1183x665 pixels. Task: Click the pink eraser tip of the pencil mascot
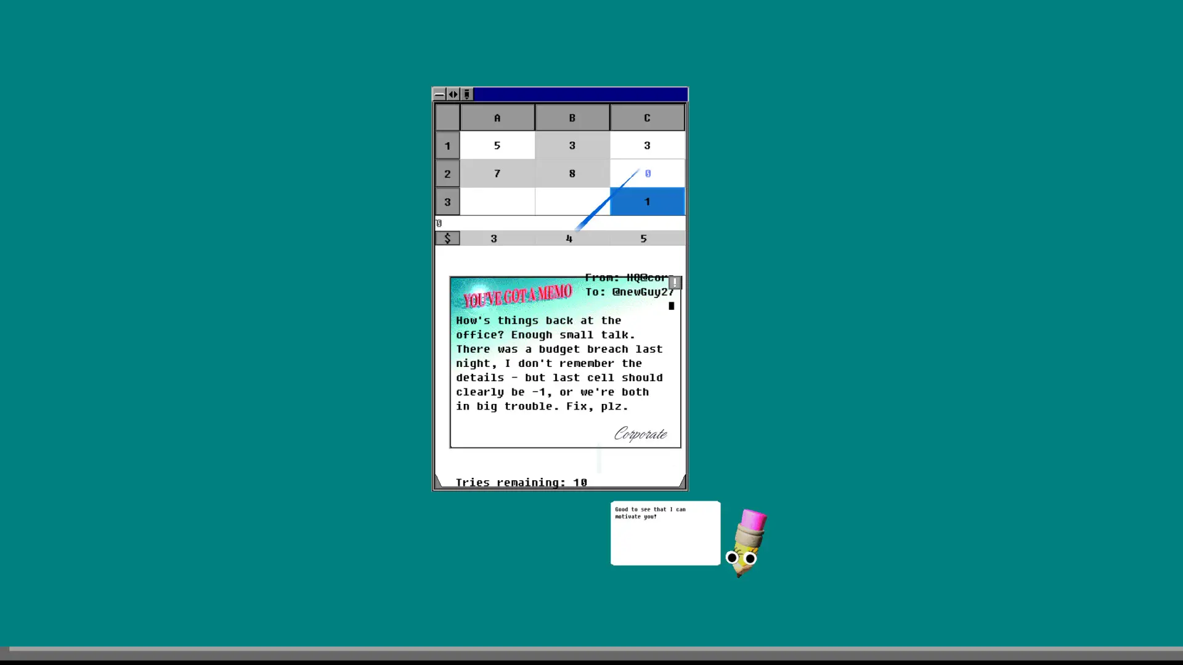coord(752,520)
